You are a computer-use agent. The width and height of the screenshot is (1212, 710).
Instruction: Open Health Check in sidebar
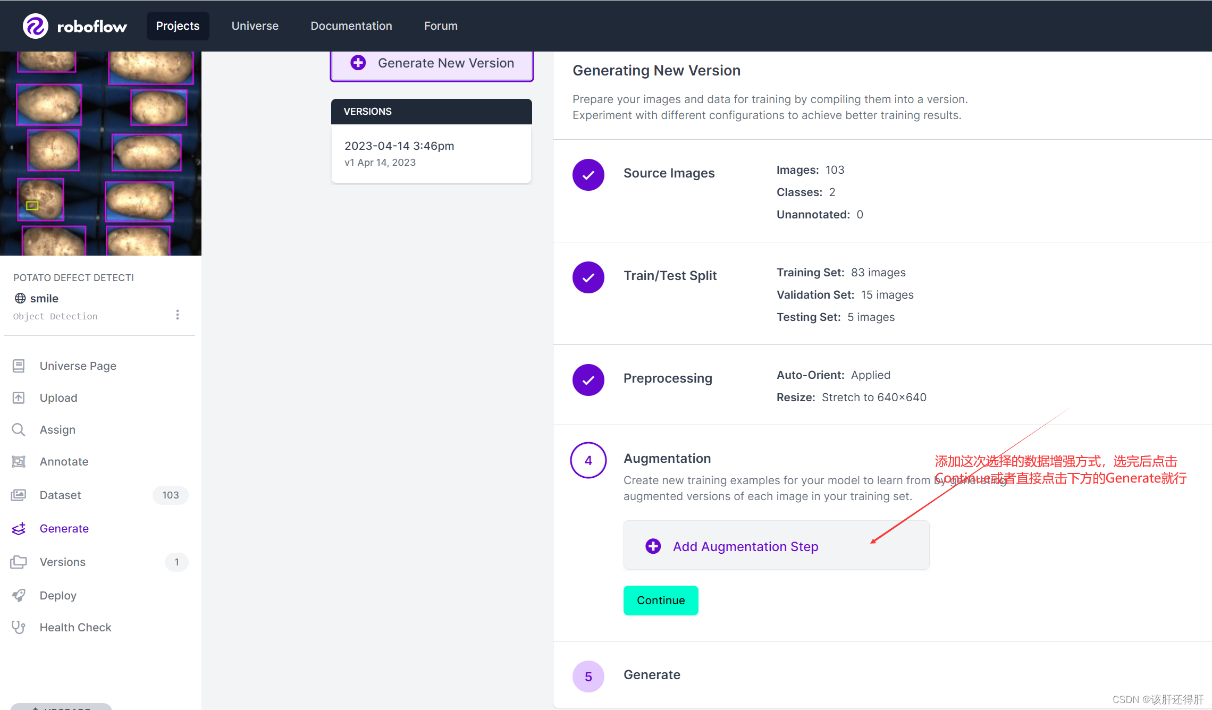(75, 627)
